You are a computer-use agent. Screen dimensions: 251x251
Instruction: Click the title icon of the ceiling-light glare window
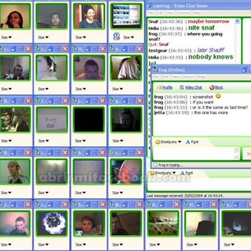37,152
